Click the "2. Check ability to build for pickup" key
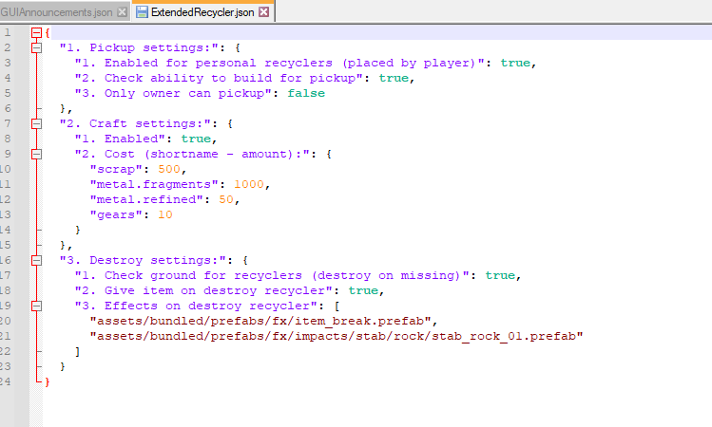Screen dimensions: 712x427 click(219, 78)
